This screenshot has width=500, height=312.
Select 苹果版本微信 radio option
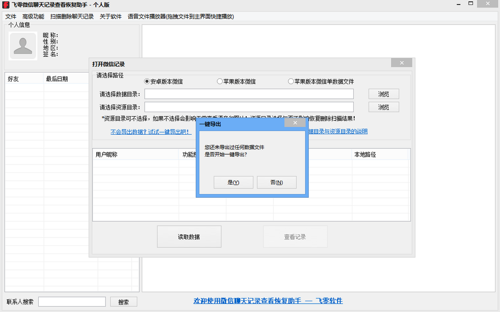click(x=236, y=82)
